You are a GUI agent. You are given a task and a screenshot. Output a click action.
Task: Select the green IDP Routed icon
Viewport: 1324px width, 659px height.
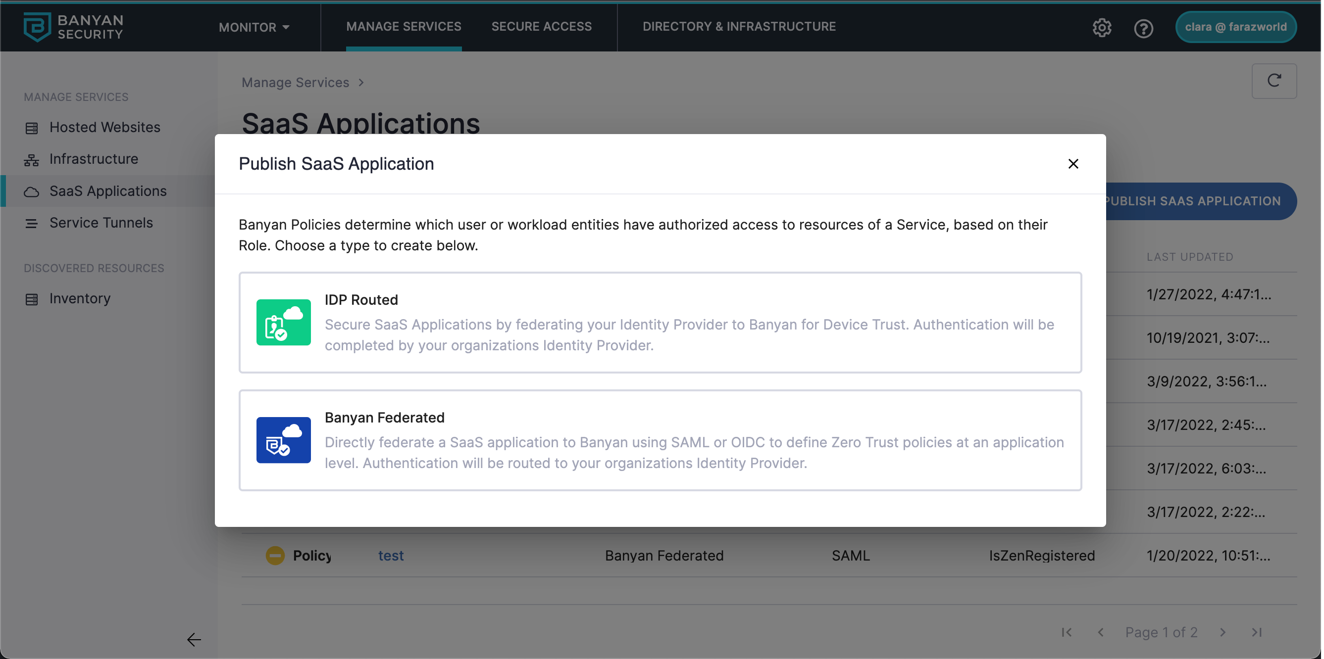coord(283,322)
